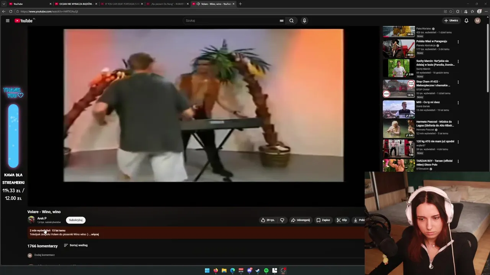Open the 120 kg ATG video title
Image resolution: width=490 pixels, height=275 pixels.
[x=435, y=141]
